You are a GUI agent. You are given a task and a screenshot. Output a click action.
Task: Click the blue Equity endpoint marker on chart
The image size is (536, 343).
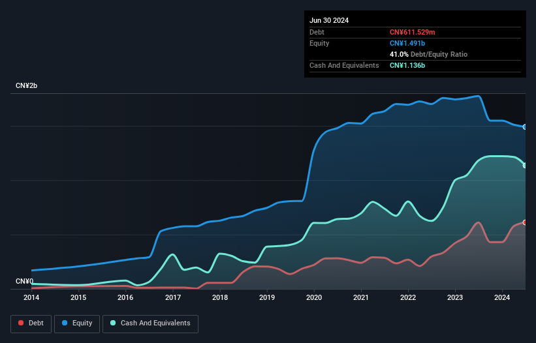(x=524, y=127)
